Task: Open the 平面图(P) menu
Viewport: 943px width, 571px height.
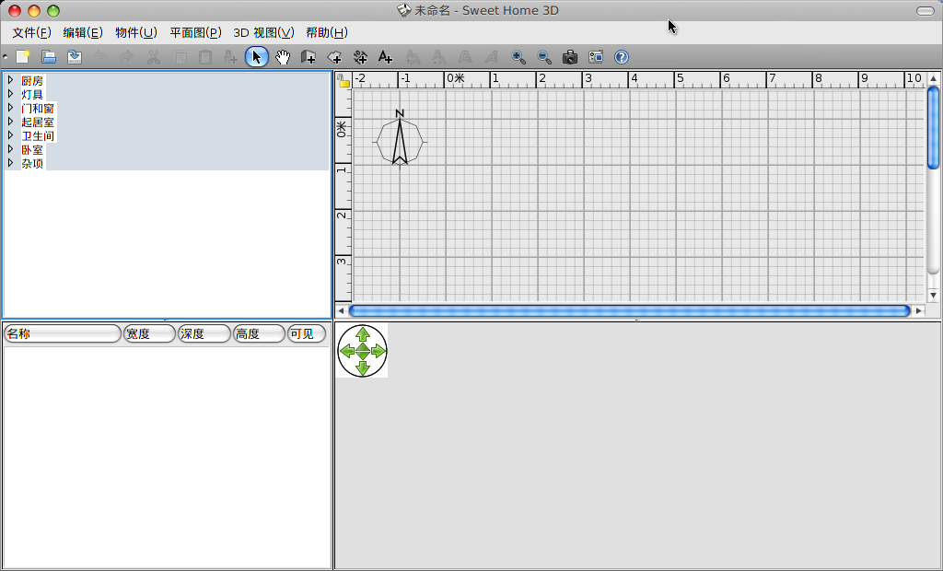Action: pyautogui.click(x=195, y=32)
